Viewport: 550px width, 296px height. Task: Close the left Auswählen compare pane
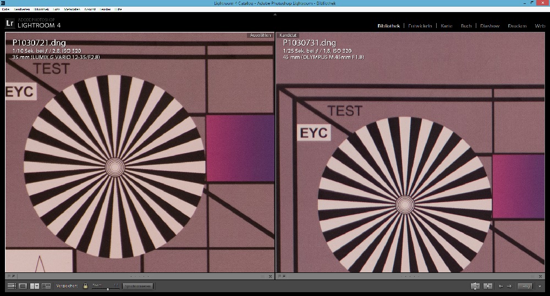point(271,276)
